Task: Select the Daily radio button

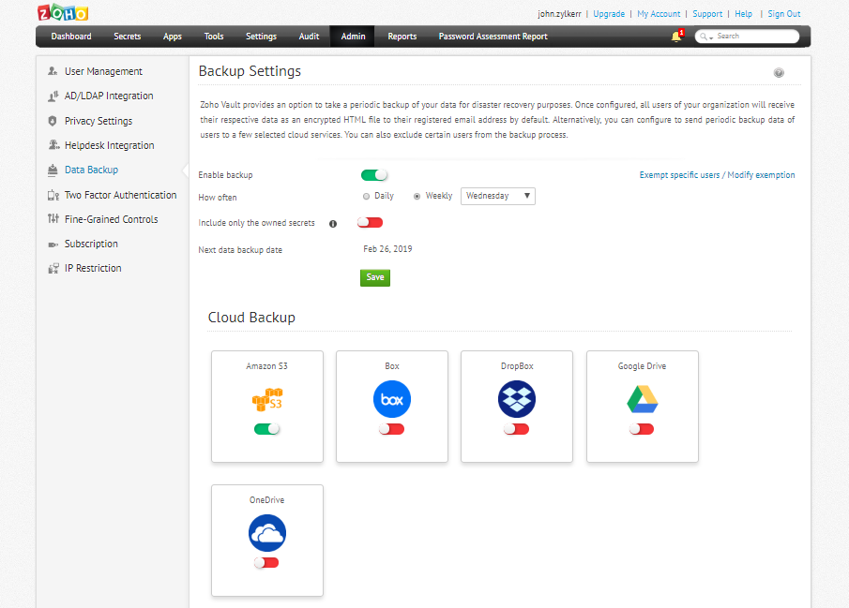Action: pos(367,197)
